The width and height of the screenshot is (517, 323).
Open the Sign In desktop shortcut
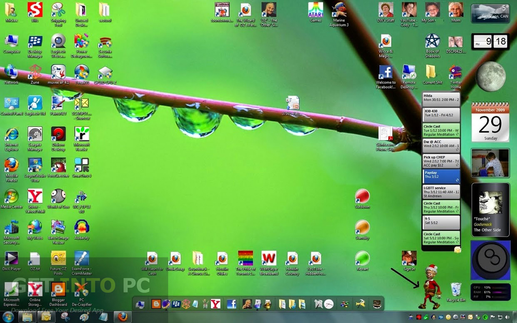click(409, 261)
